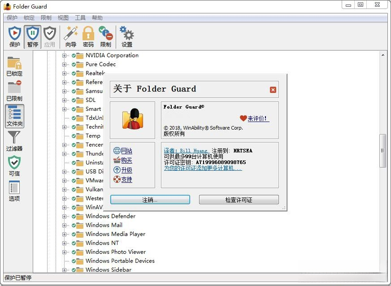Expand the SDL tree node
This screenshot has height=286, width=391.
64,100
